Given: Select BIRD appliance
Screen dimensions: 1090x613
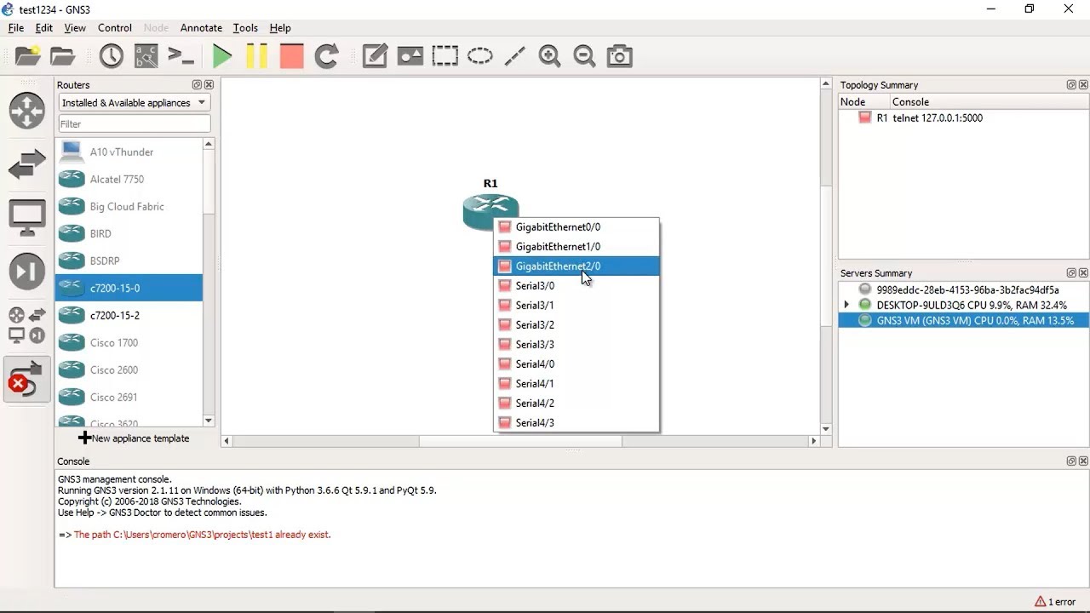Looking at the screenshot, I should pyautogui.click(x=129, y=234).
